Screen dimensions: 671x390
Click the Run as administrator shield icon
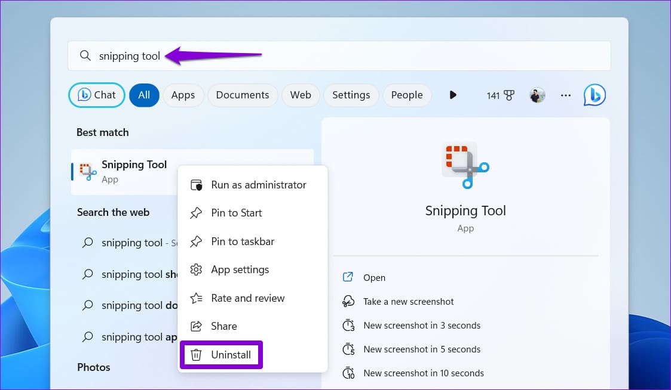click(196, 185)
